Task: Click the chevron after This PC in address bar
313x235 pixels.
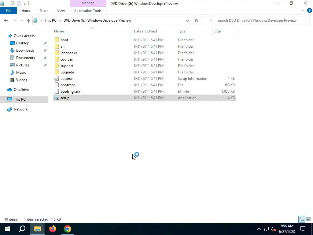Action: tap(60, 21)
